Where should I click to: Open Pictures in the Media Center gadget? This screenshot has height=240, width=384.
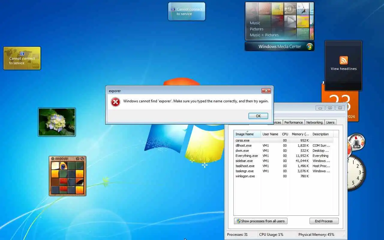click(256, 29)
